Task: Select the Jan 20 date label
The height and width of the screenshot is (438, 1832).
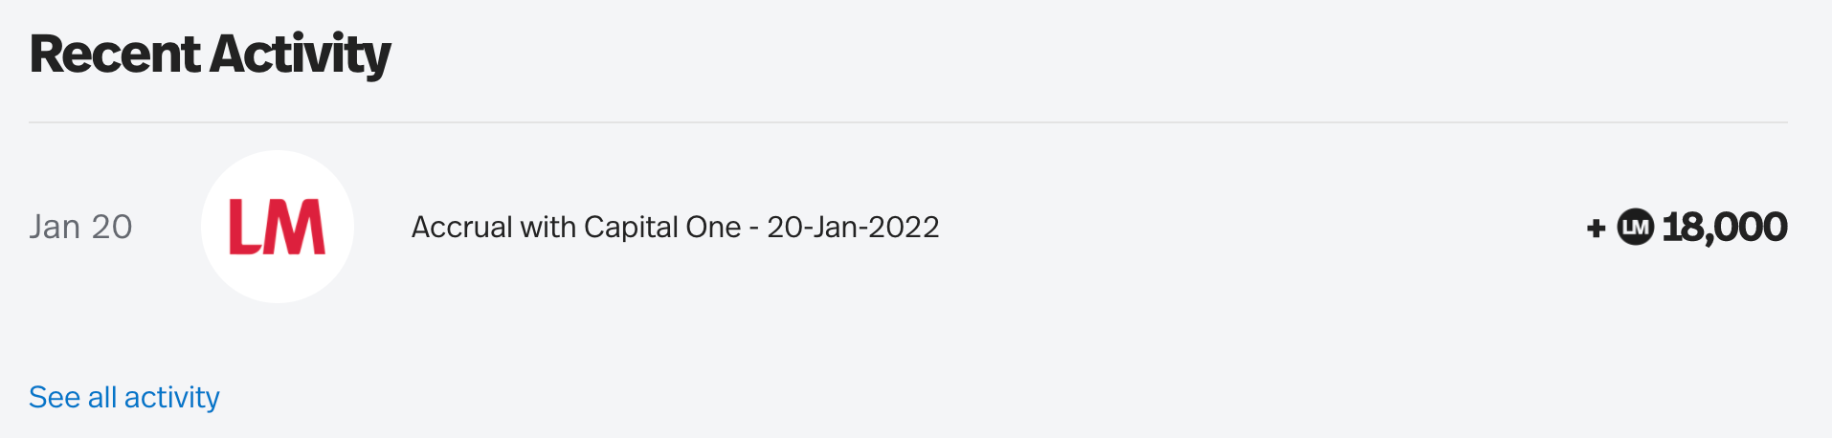Action: [80, 227]
